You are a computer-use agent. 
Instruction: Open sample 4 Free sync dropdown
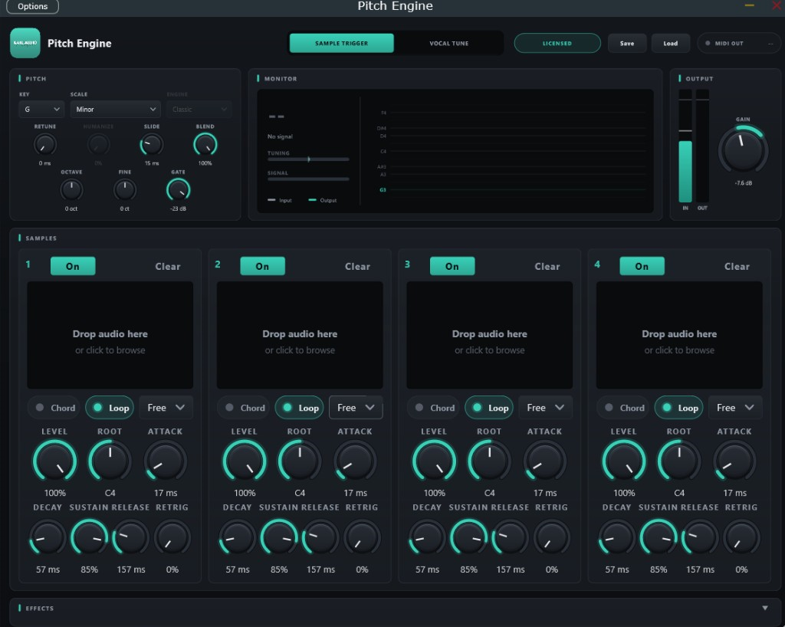coord(735,408)
